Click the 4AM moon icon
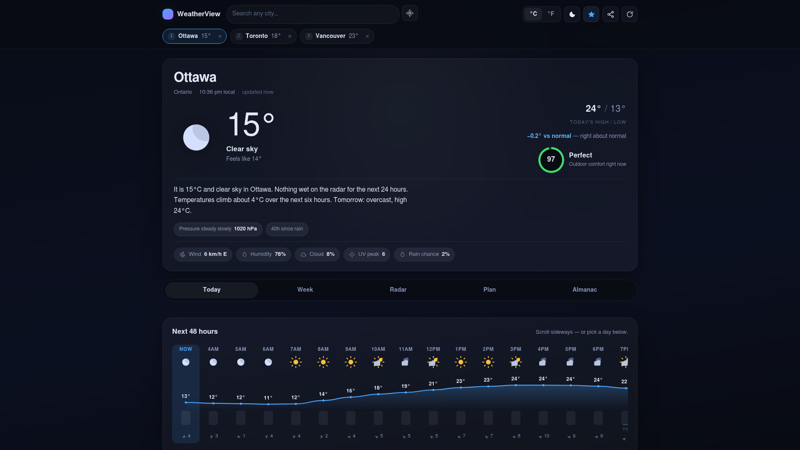This screenshot has height=450, width=800. tap(213, 362)
